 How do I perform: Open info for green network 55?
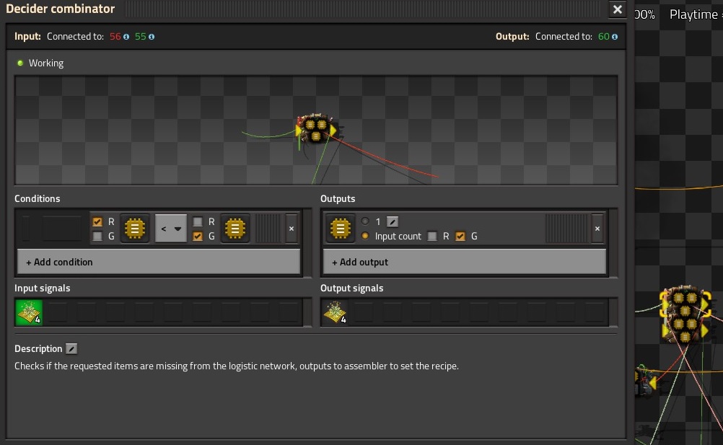pyautogui.click(x=152, y=37)
